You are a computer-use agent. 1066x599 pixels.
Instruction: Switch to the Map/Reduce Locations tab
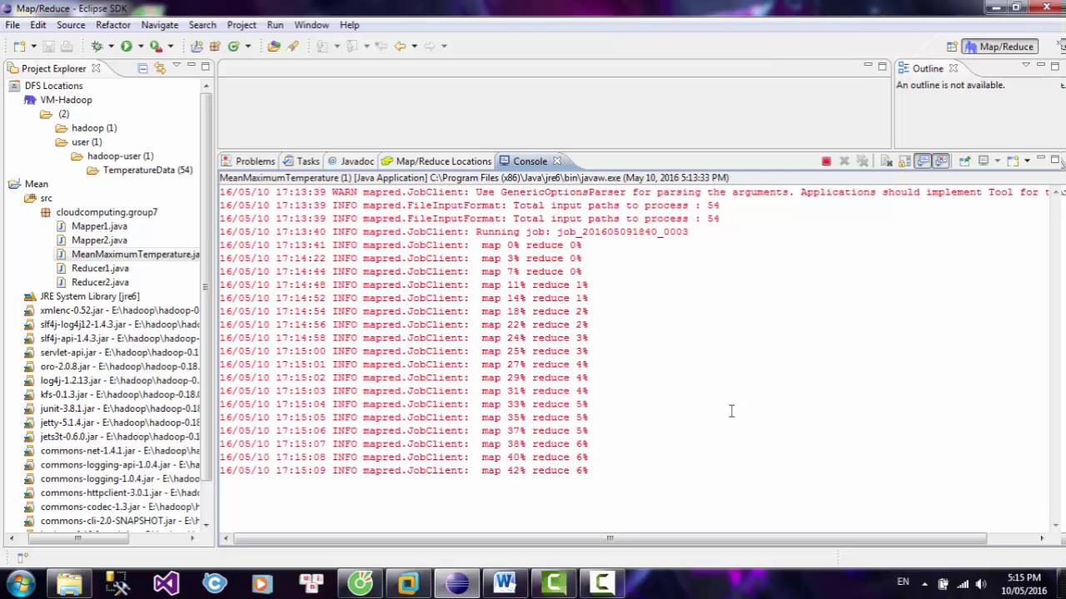click(x=436, y=161)
